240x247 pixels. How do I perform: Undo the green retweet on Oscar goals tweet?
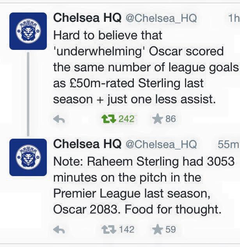109,119
